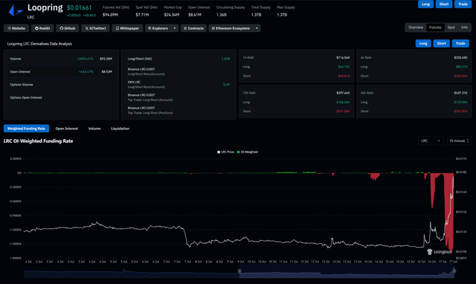Image resolution: width=476 pixels, height=284 pixels.
Task: Grab the right handle of chart range navigator
Action: tap(454, 270)
